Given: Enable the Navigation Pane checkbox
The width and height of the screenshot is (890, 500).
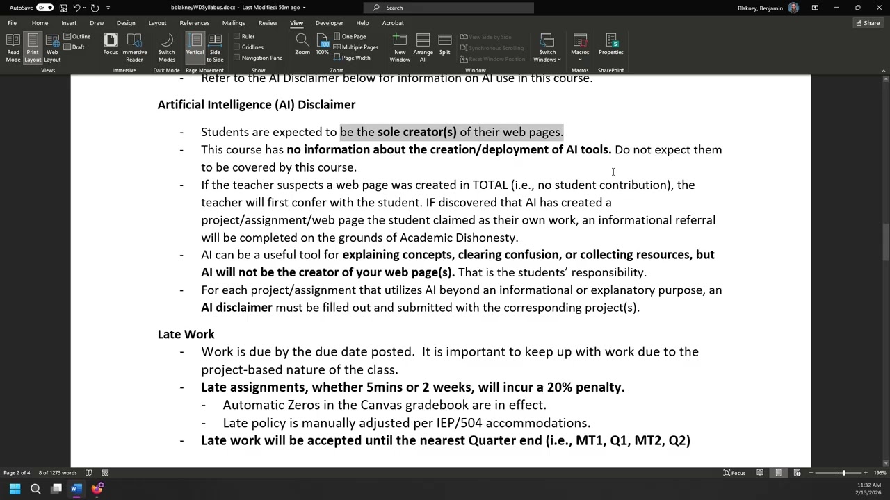Looking at the screenshot, I should point(258,58).
